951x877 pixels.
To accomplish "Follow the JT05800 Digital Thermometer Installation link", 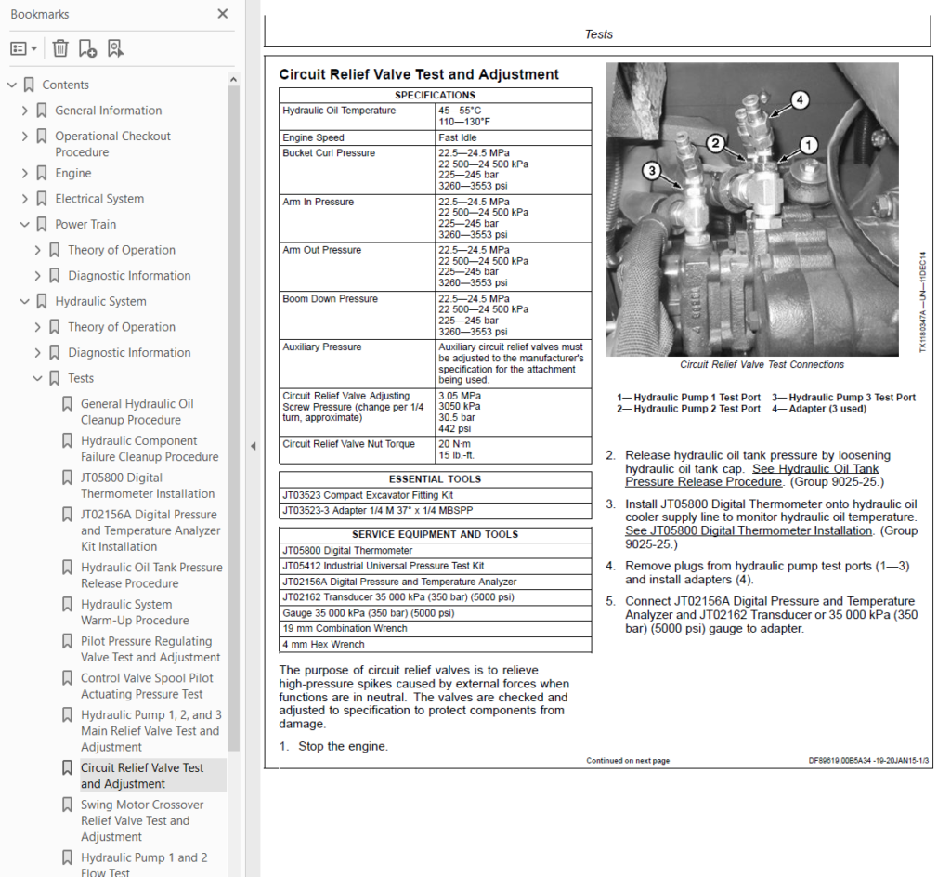I will [x=749, y=530].
